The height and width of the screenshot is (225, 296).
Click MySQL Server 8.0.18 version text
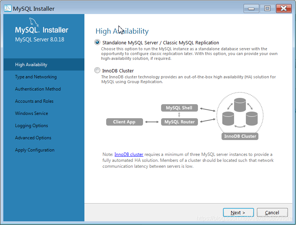[x=40, y=40]
